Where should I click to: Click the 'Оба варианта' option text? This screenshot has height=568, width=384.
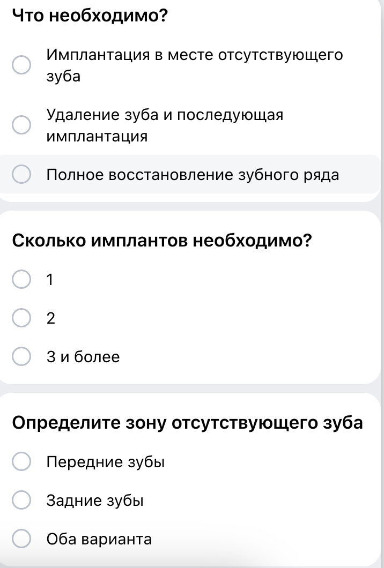[99, 539]
